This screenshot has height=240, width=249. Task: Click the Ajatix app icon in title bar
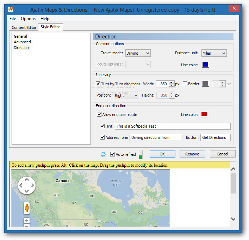pos(11,10)
